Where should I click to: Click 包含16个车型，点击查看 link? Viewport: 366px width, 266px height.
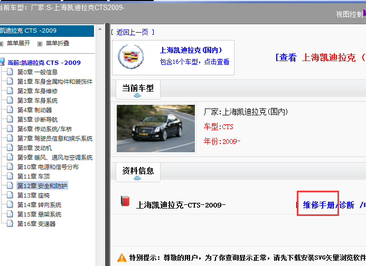pyautogui.click(x=194, y=62)
